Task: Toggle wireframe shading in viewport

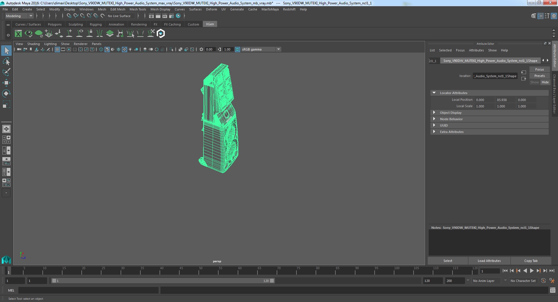Action: 101,49
